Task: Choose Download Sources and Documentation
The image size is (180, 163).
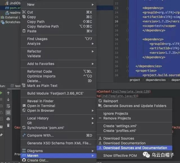Action: (134, 148)
